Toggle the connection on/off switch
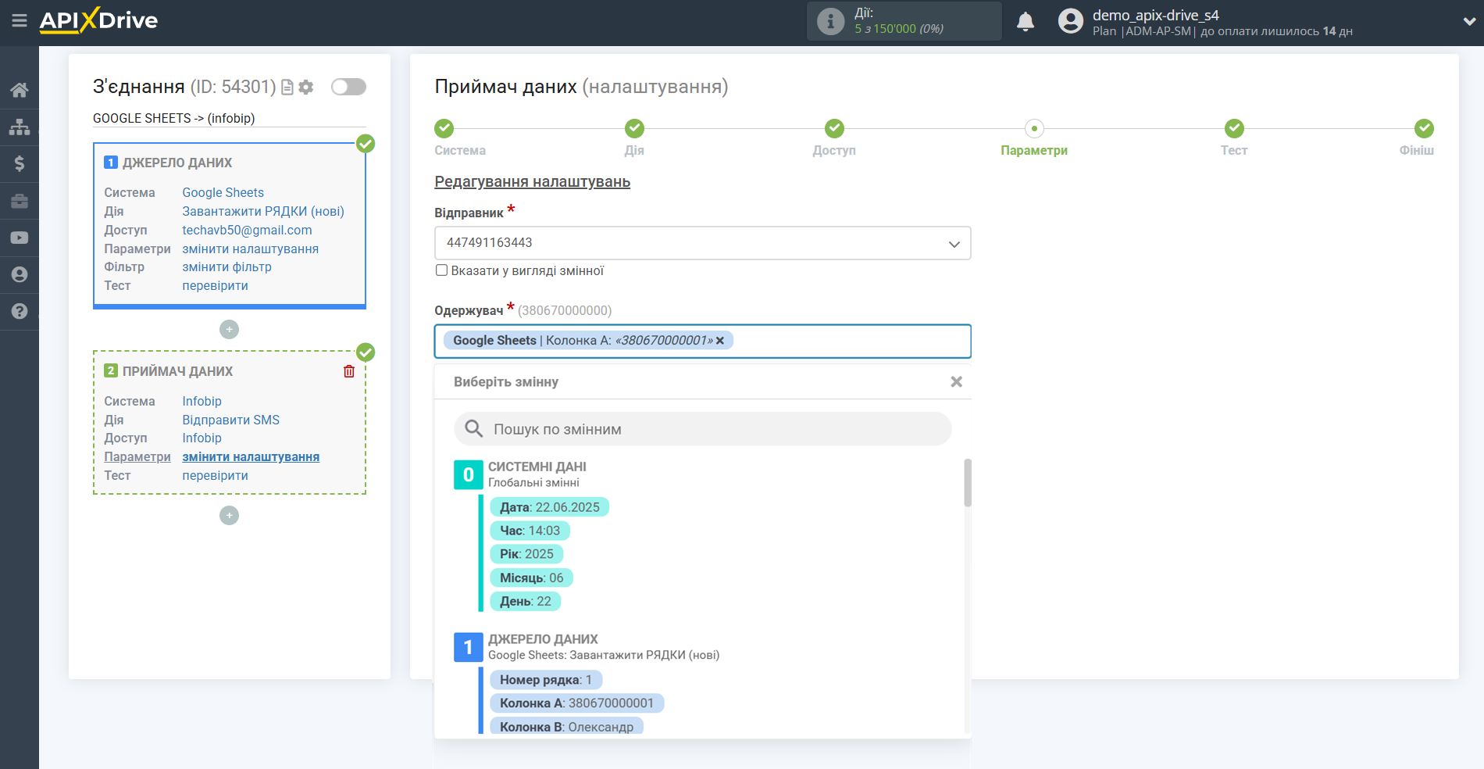This screenshot has width=1484, height=769. click(348, 87)
